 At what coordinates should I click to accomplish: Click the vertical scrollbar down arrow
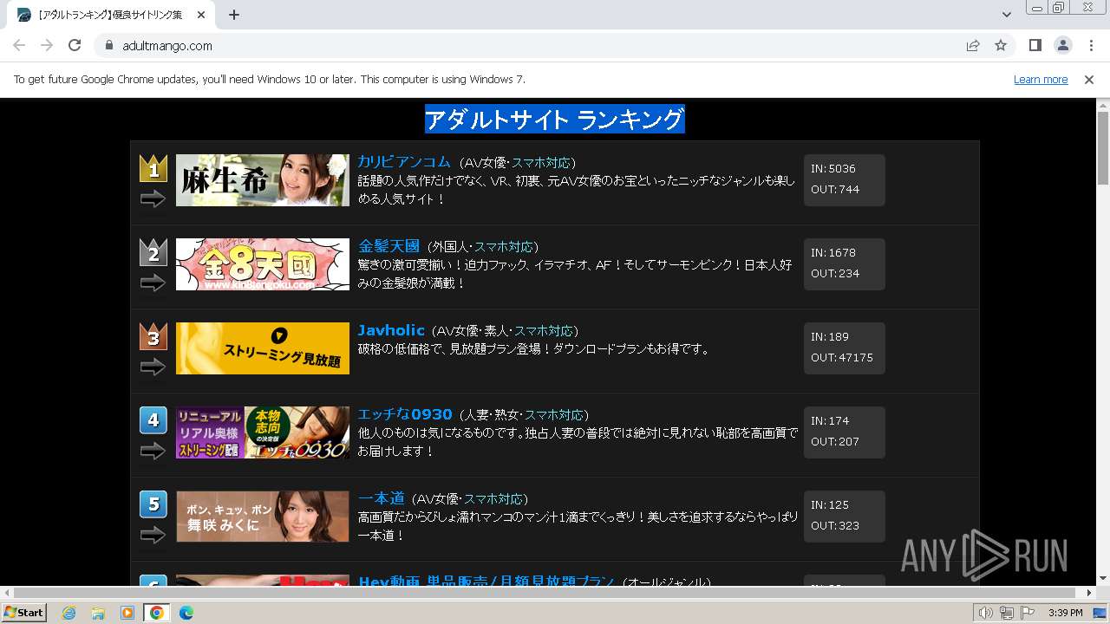click(1103, 579)
